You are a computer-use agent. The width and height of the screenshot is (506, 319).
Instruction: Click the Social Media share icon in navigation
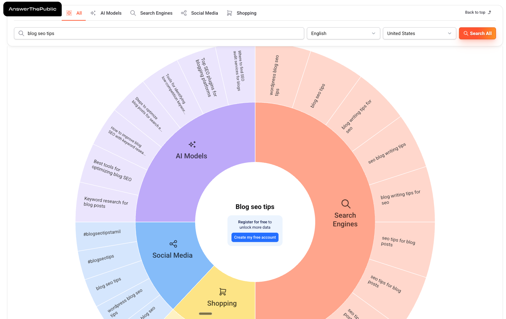[184, 13]
